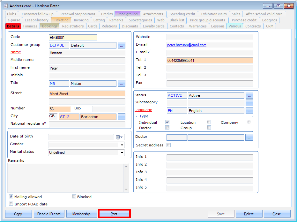The width and height of the screenshot is (297, 222).
Task: Open the City lookup ellipsis button
Action: (x=122, y=117)
